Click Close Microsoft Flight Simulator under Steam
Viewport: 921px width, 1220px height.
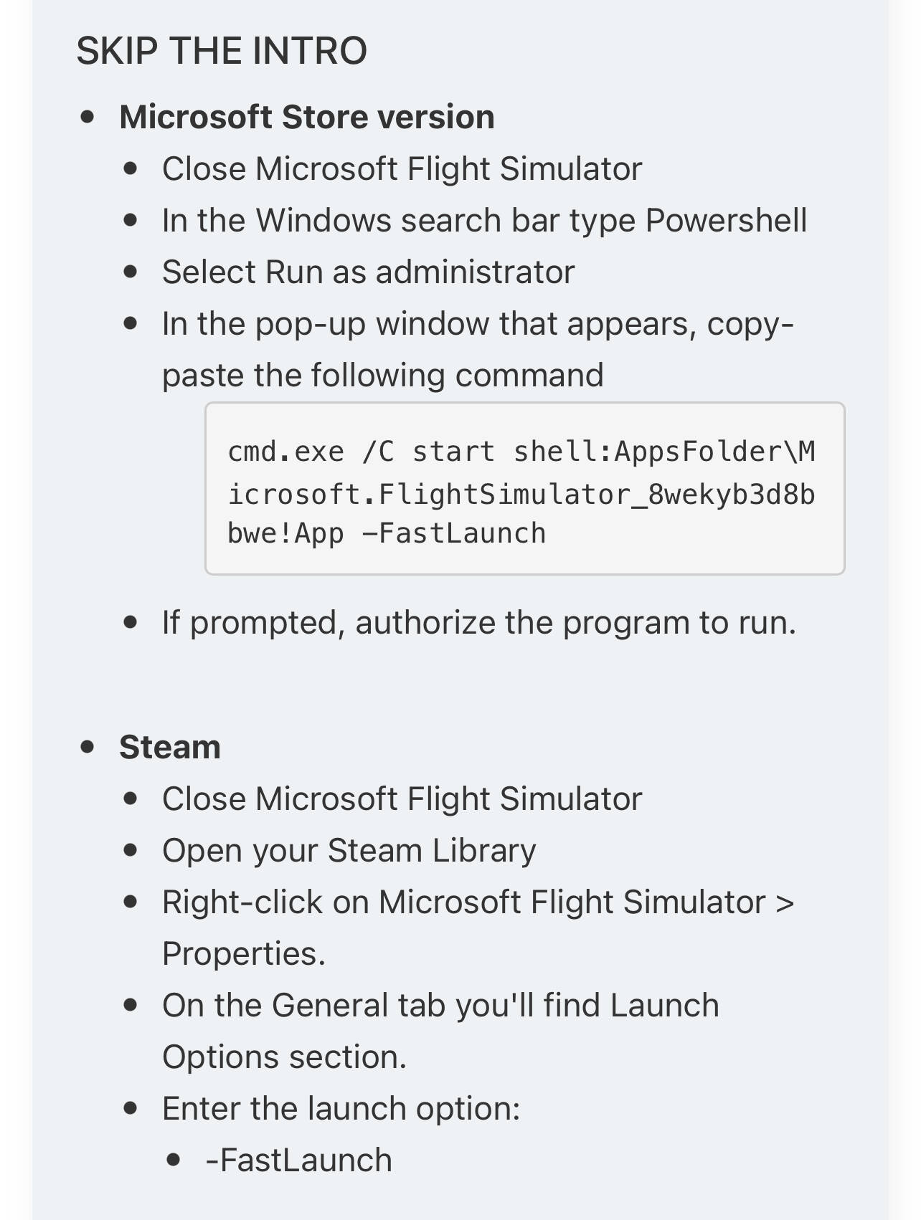click(402, 799)
